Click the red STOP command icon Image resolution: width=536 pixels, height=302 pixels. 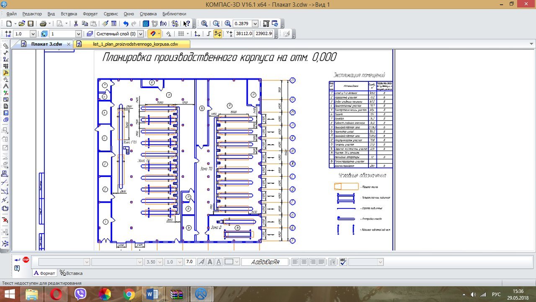(26, 260)
